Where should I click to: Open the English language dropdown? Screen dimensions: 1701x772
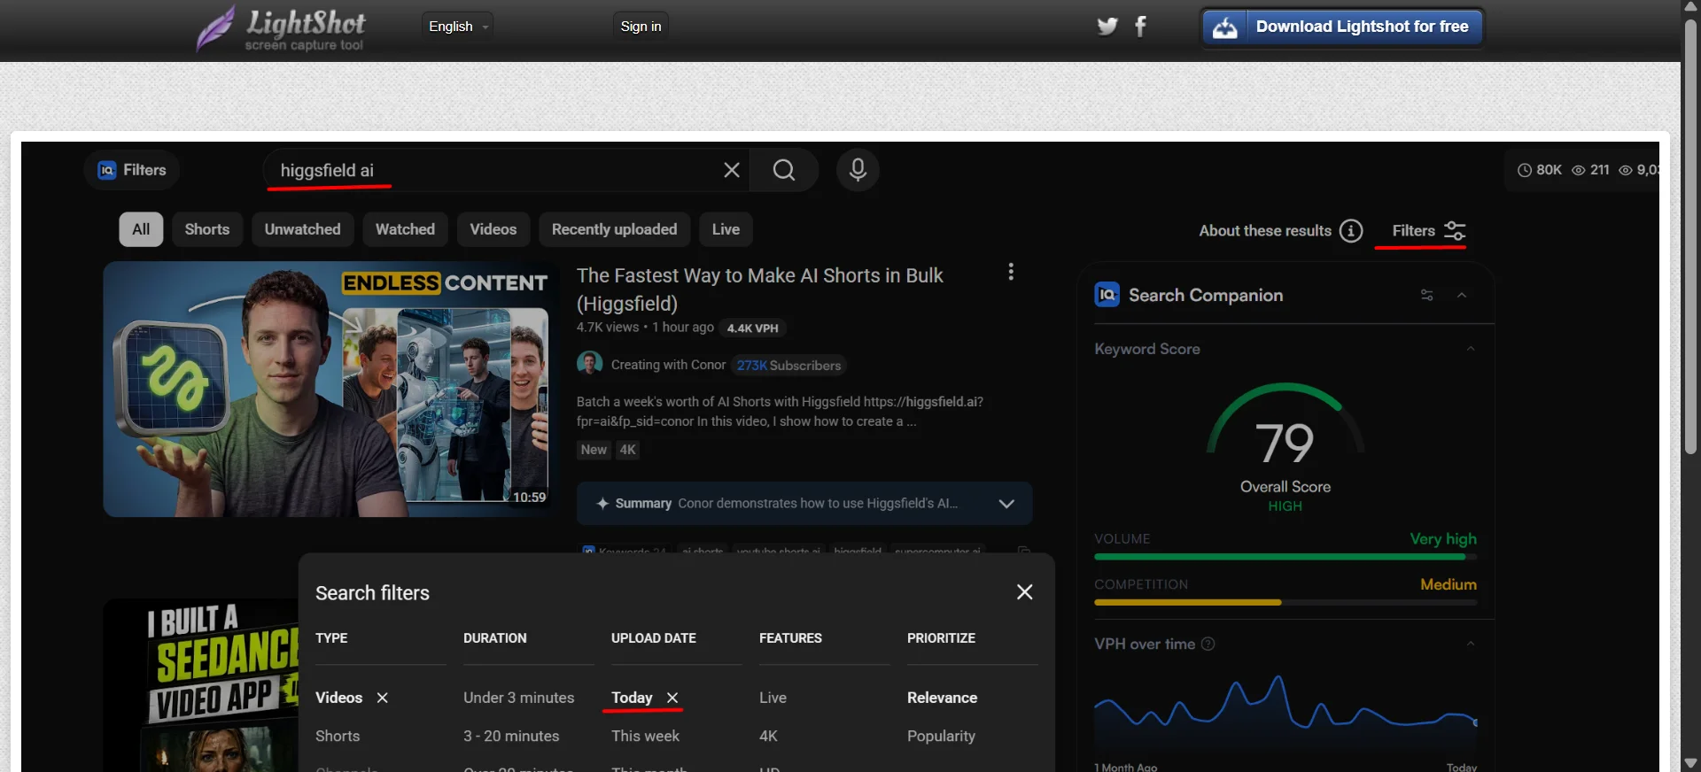[x=458, y=27]
